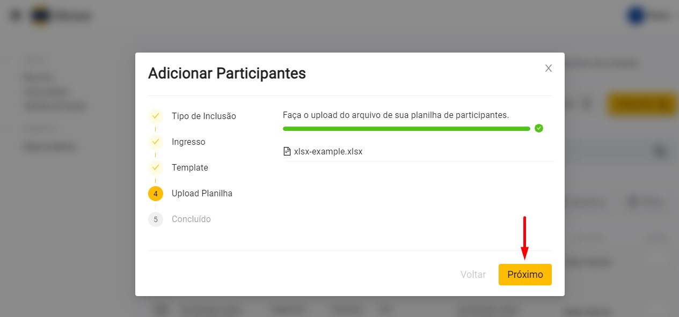This screenshot has width=679, height=317.
Task: Open the user avatar in the header
Action: click(636, 16)
